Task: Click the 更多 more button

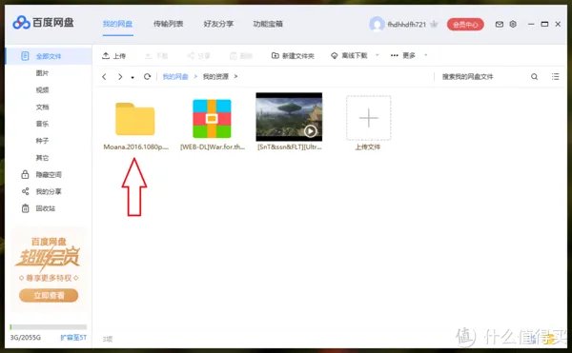Action: tap(402, 56)
